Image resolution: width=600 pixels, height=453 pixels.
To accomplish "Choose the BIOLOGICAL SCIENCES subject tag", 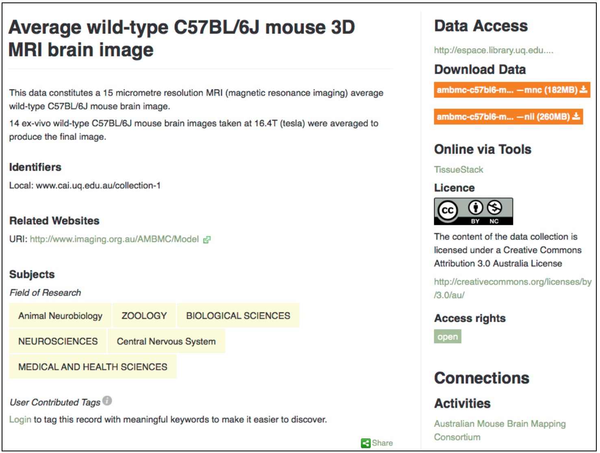I will click(x=238, y=316).
